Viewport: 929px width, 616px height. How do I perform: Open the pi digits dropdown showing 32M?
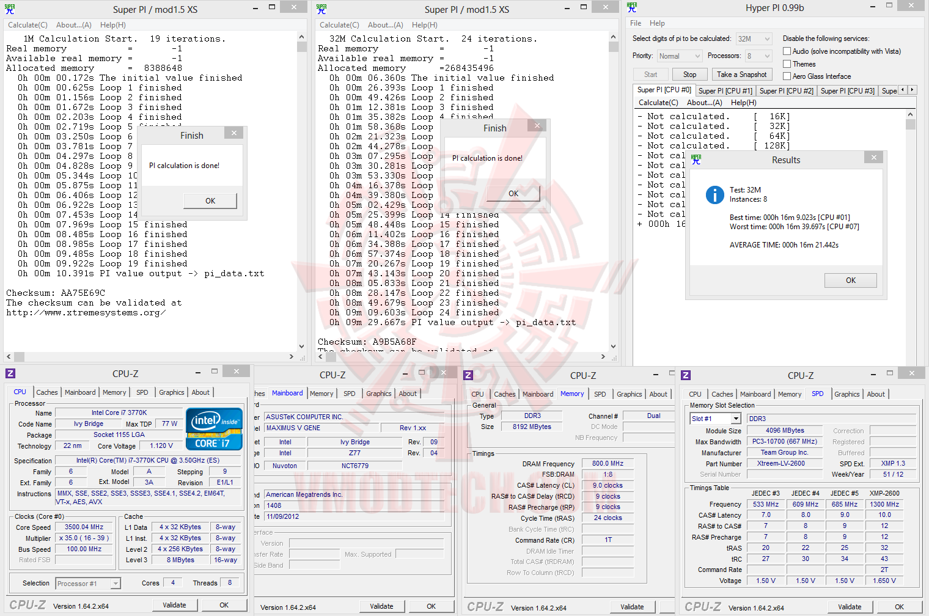[x=754, y=38]
